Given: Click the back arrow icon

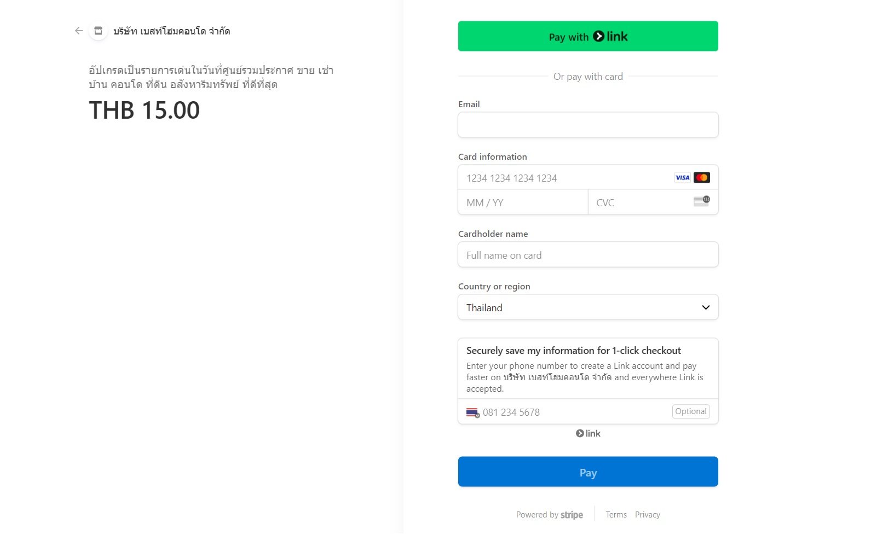Looking at the screenshot, I should [x=79, y=31].
